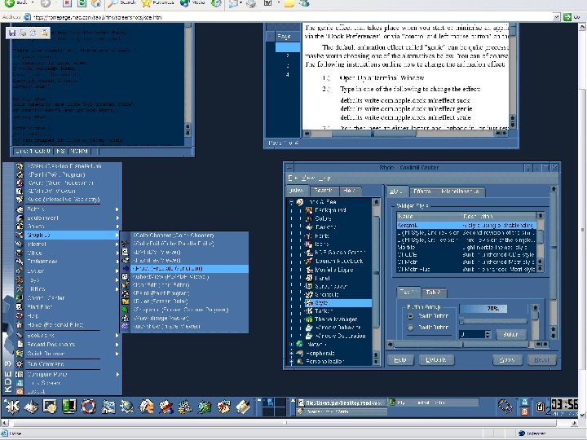Click the horizontal slider in style preview
The width and height of the screenshot is (587, 440).
pos(493,321)
